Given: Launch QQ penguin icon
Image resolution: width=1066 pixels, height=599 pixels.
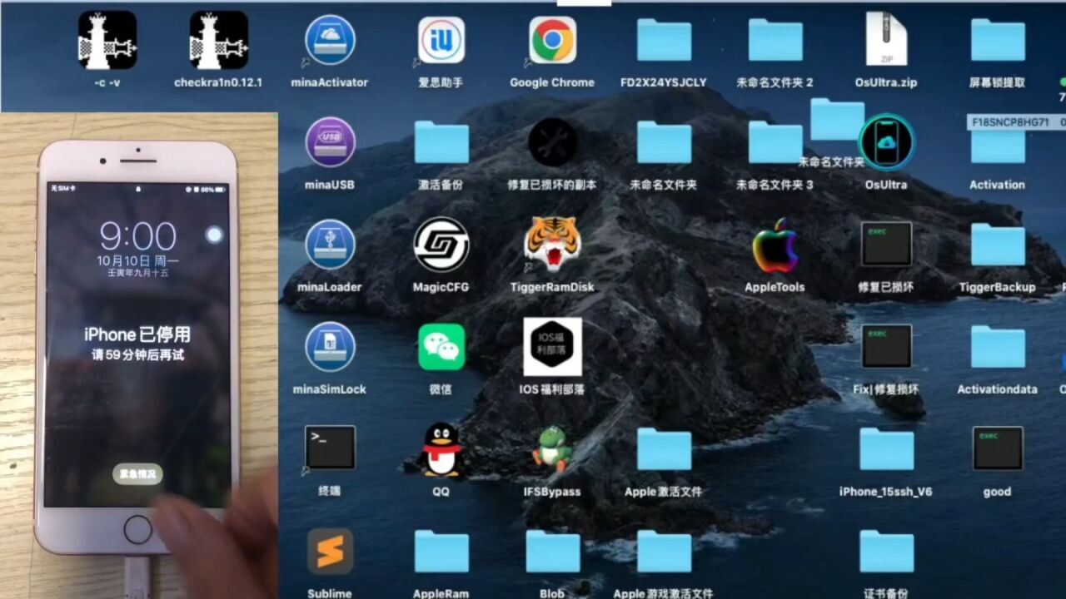Looking at the screenshot, I should [441, 449].
